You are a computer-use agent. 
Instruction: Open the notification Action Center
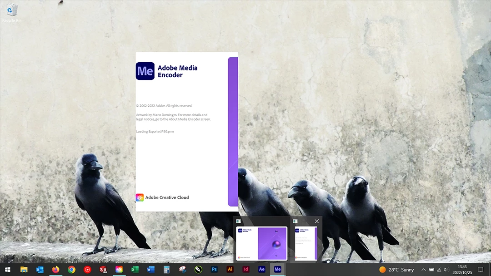coord(481,270)
